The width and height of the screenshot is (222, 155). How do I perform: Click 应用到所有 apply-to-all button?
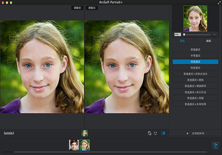point(195,134)
